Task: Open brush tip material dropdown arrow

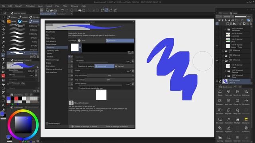Action: pos(80,48)
